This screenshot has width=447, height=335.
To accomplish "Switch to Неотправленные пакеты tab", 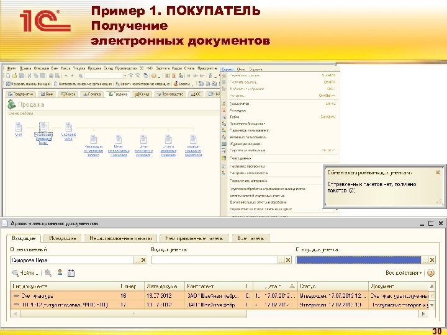I will 194,238.
